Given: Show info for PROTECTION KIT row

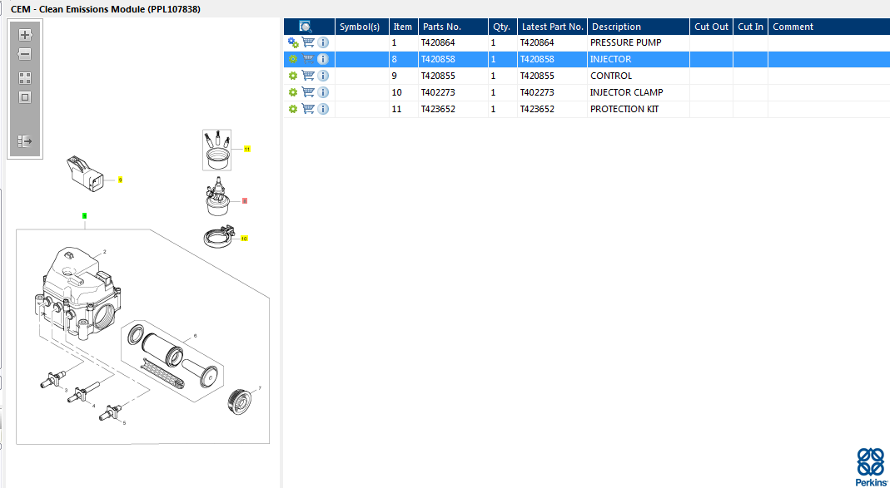Looking at the screenshot, I should click(x=323, y=109).
